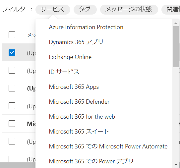Open the サービス filter dropdown
The image size is (180, 168).
(x=53, y=9)
